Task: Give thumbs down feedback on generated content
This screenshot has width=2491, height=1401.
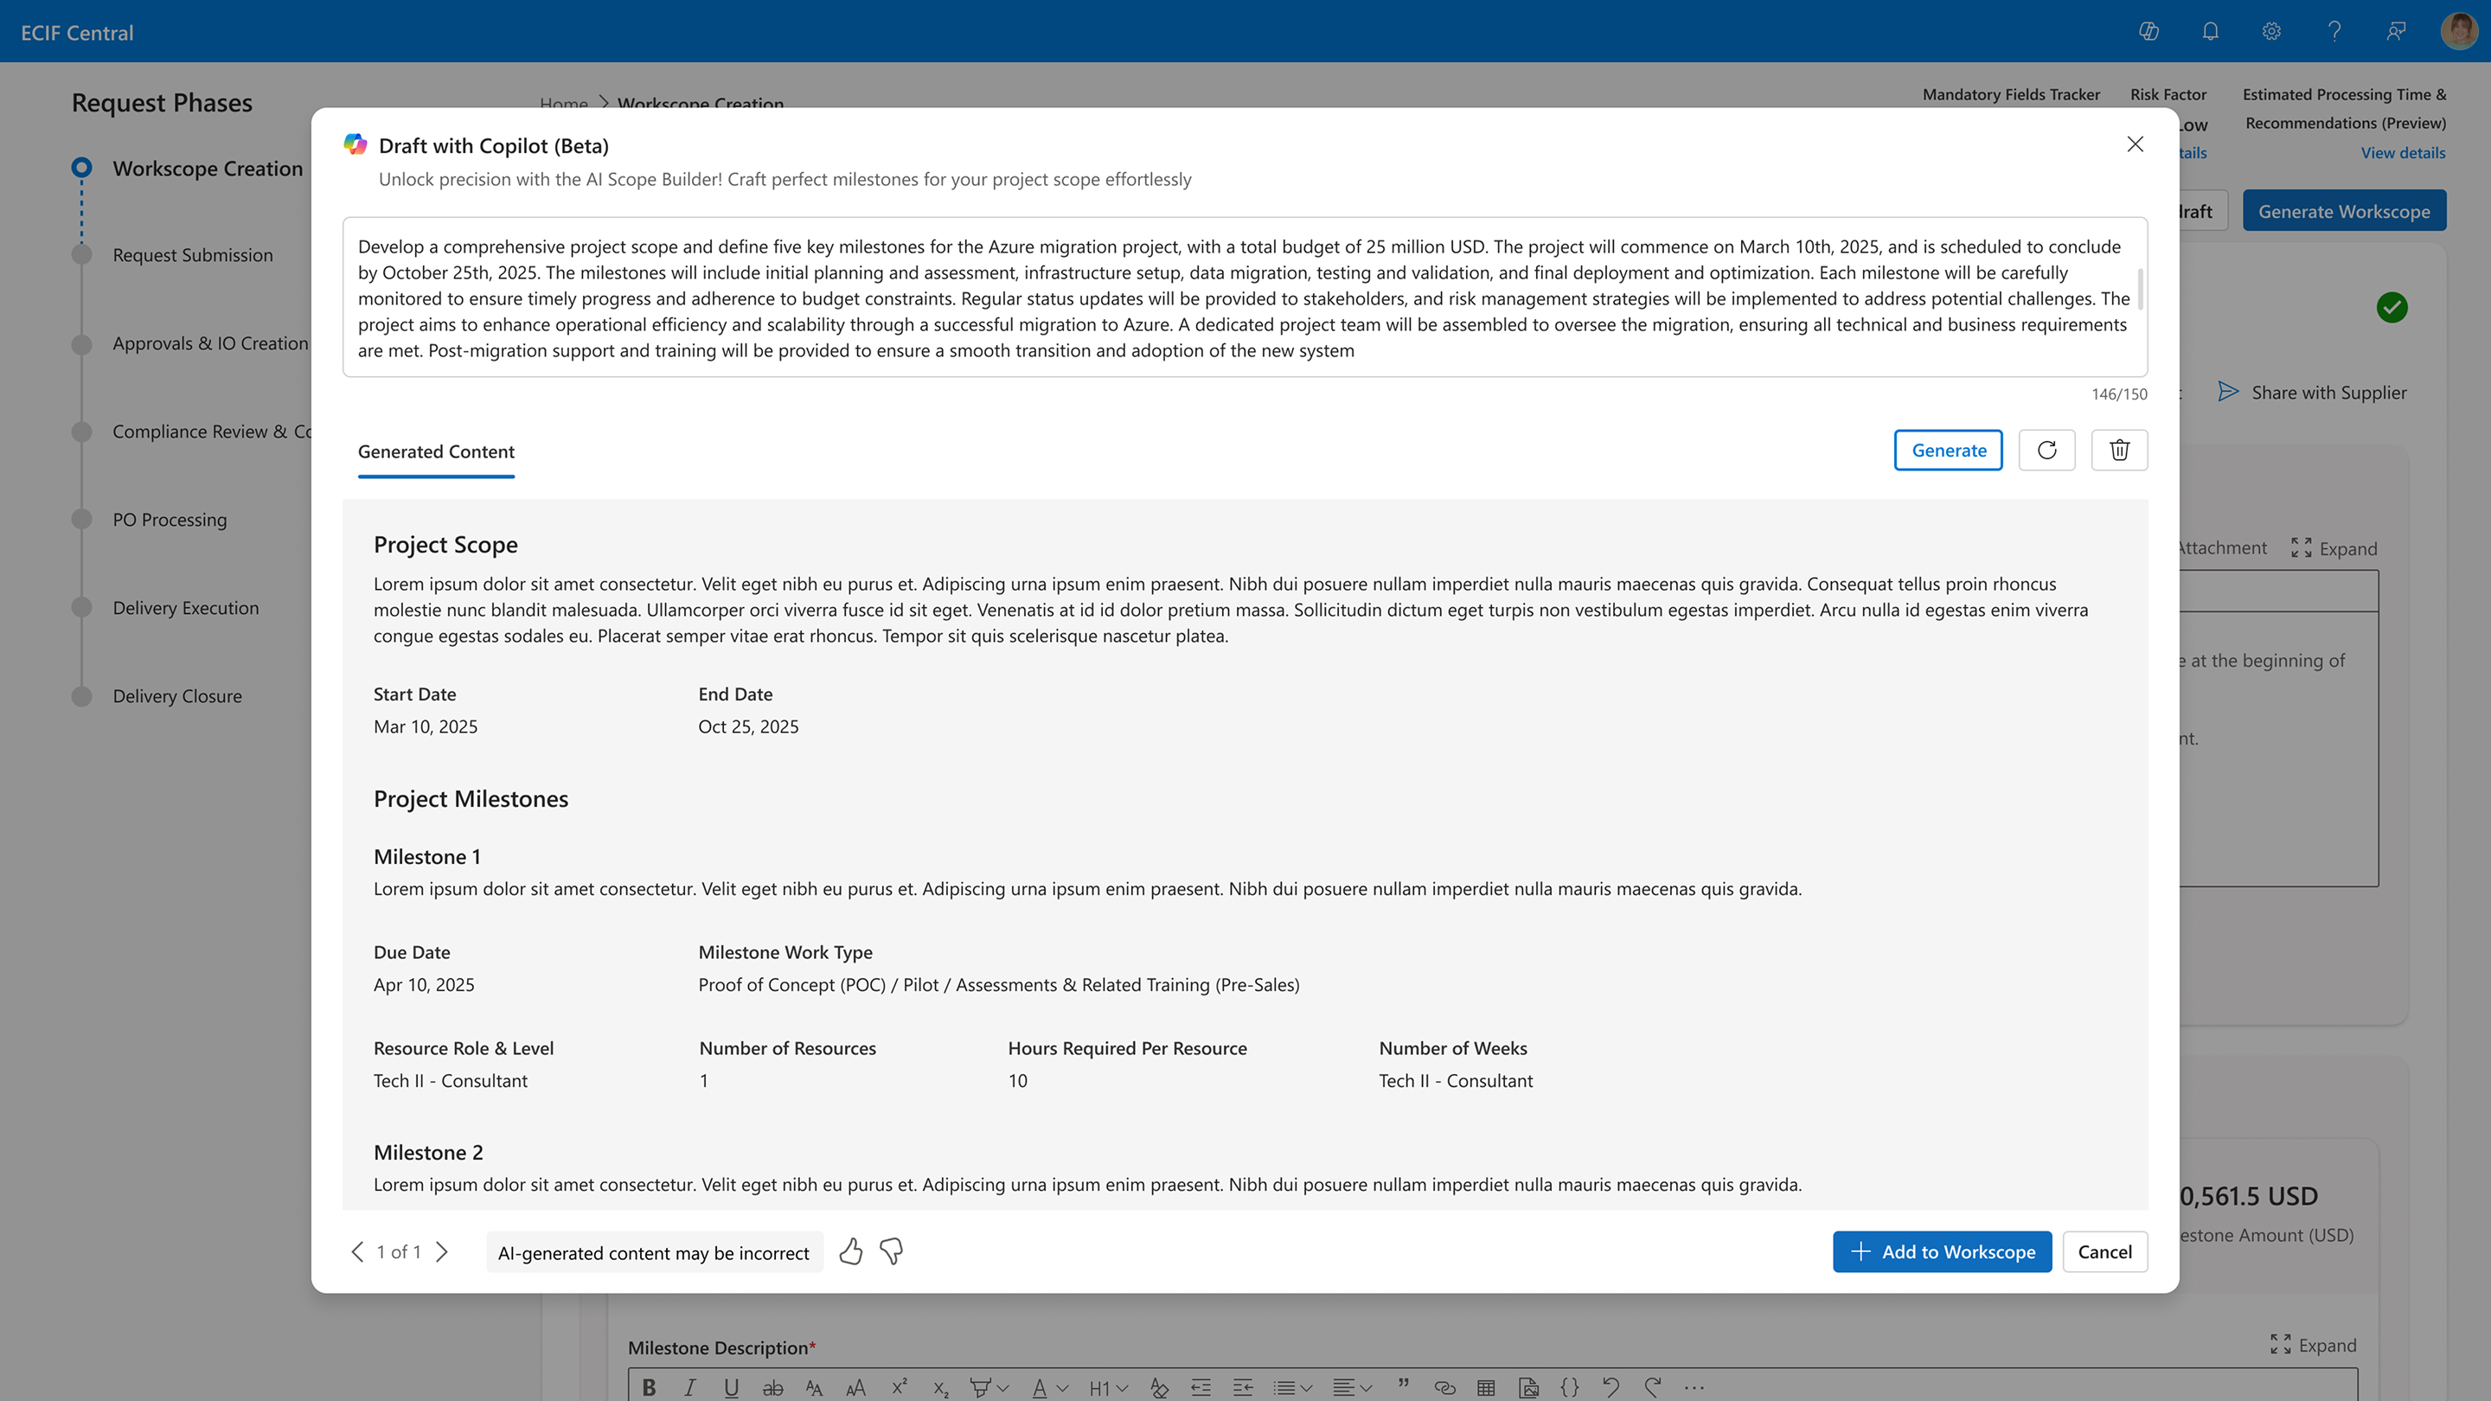Action: [892, 1252]
